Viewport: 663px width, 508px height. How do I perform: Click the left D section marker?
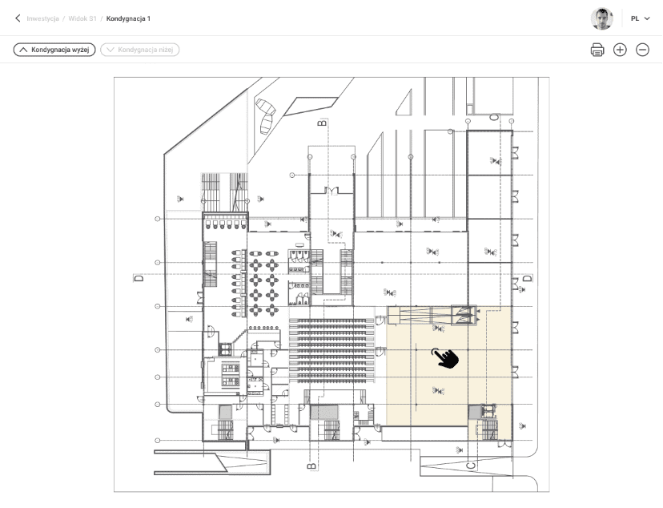(138, 278)
